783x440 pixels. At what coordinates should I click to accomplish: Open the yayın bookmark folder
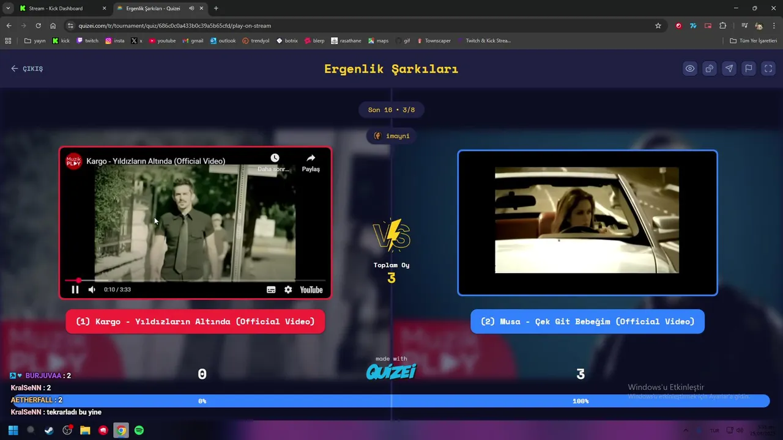click(35, 41)
